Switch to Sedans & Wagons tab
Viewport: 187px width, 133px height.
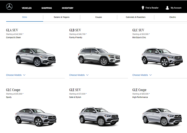(61, 17)
